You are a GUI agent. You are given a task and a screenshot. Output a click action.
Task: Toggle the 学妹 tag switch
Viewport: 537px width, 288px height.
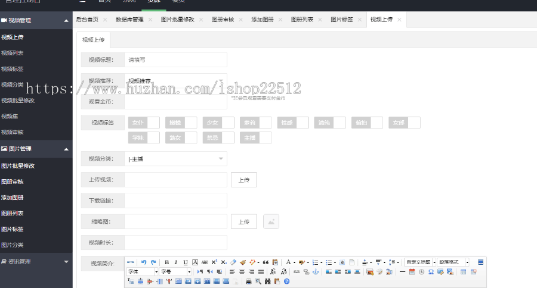coord(144,137)
